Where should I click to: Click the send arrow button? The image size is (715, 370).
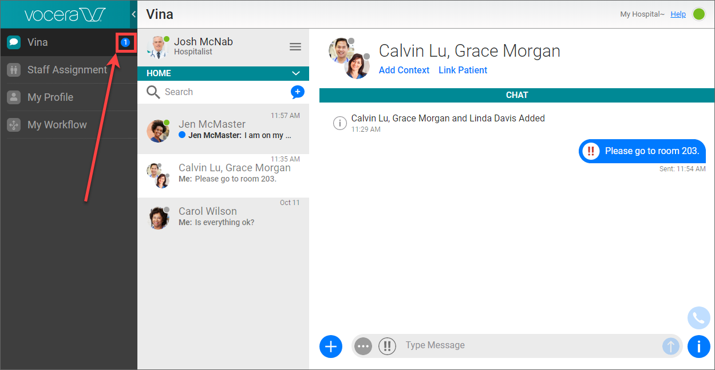[x=671, y=346]
